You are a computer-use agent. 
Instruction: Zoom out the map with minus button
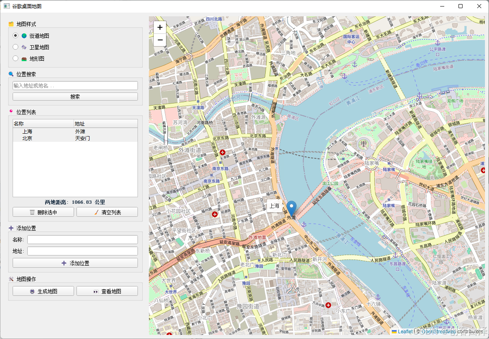click(160, 40)
